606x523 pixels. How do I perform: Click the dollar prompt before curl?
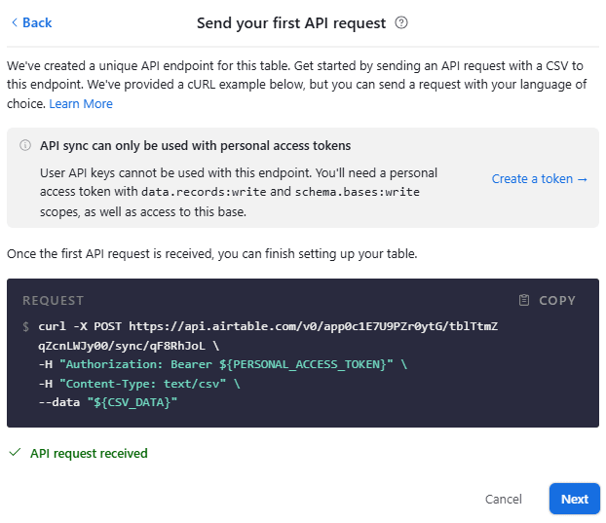(x=26, y=326)
